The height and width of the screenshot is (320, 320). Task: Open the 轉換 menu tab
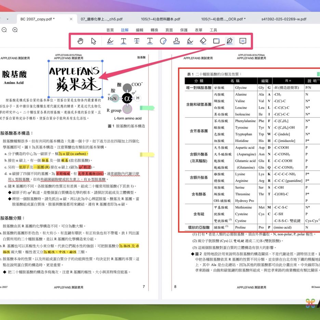click(154, 30)
